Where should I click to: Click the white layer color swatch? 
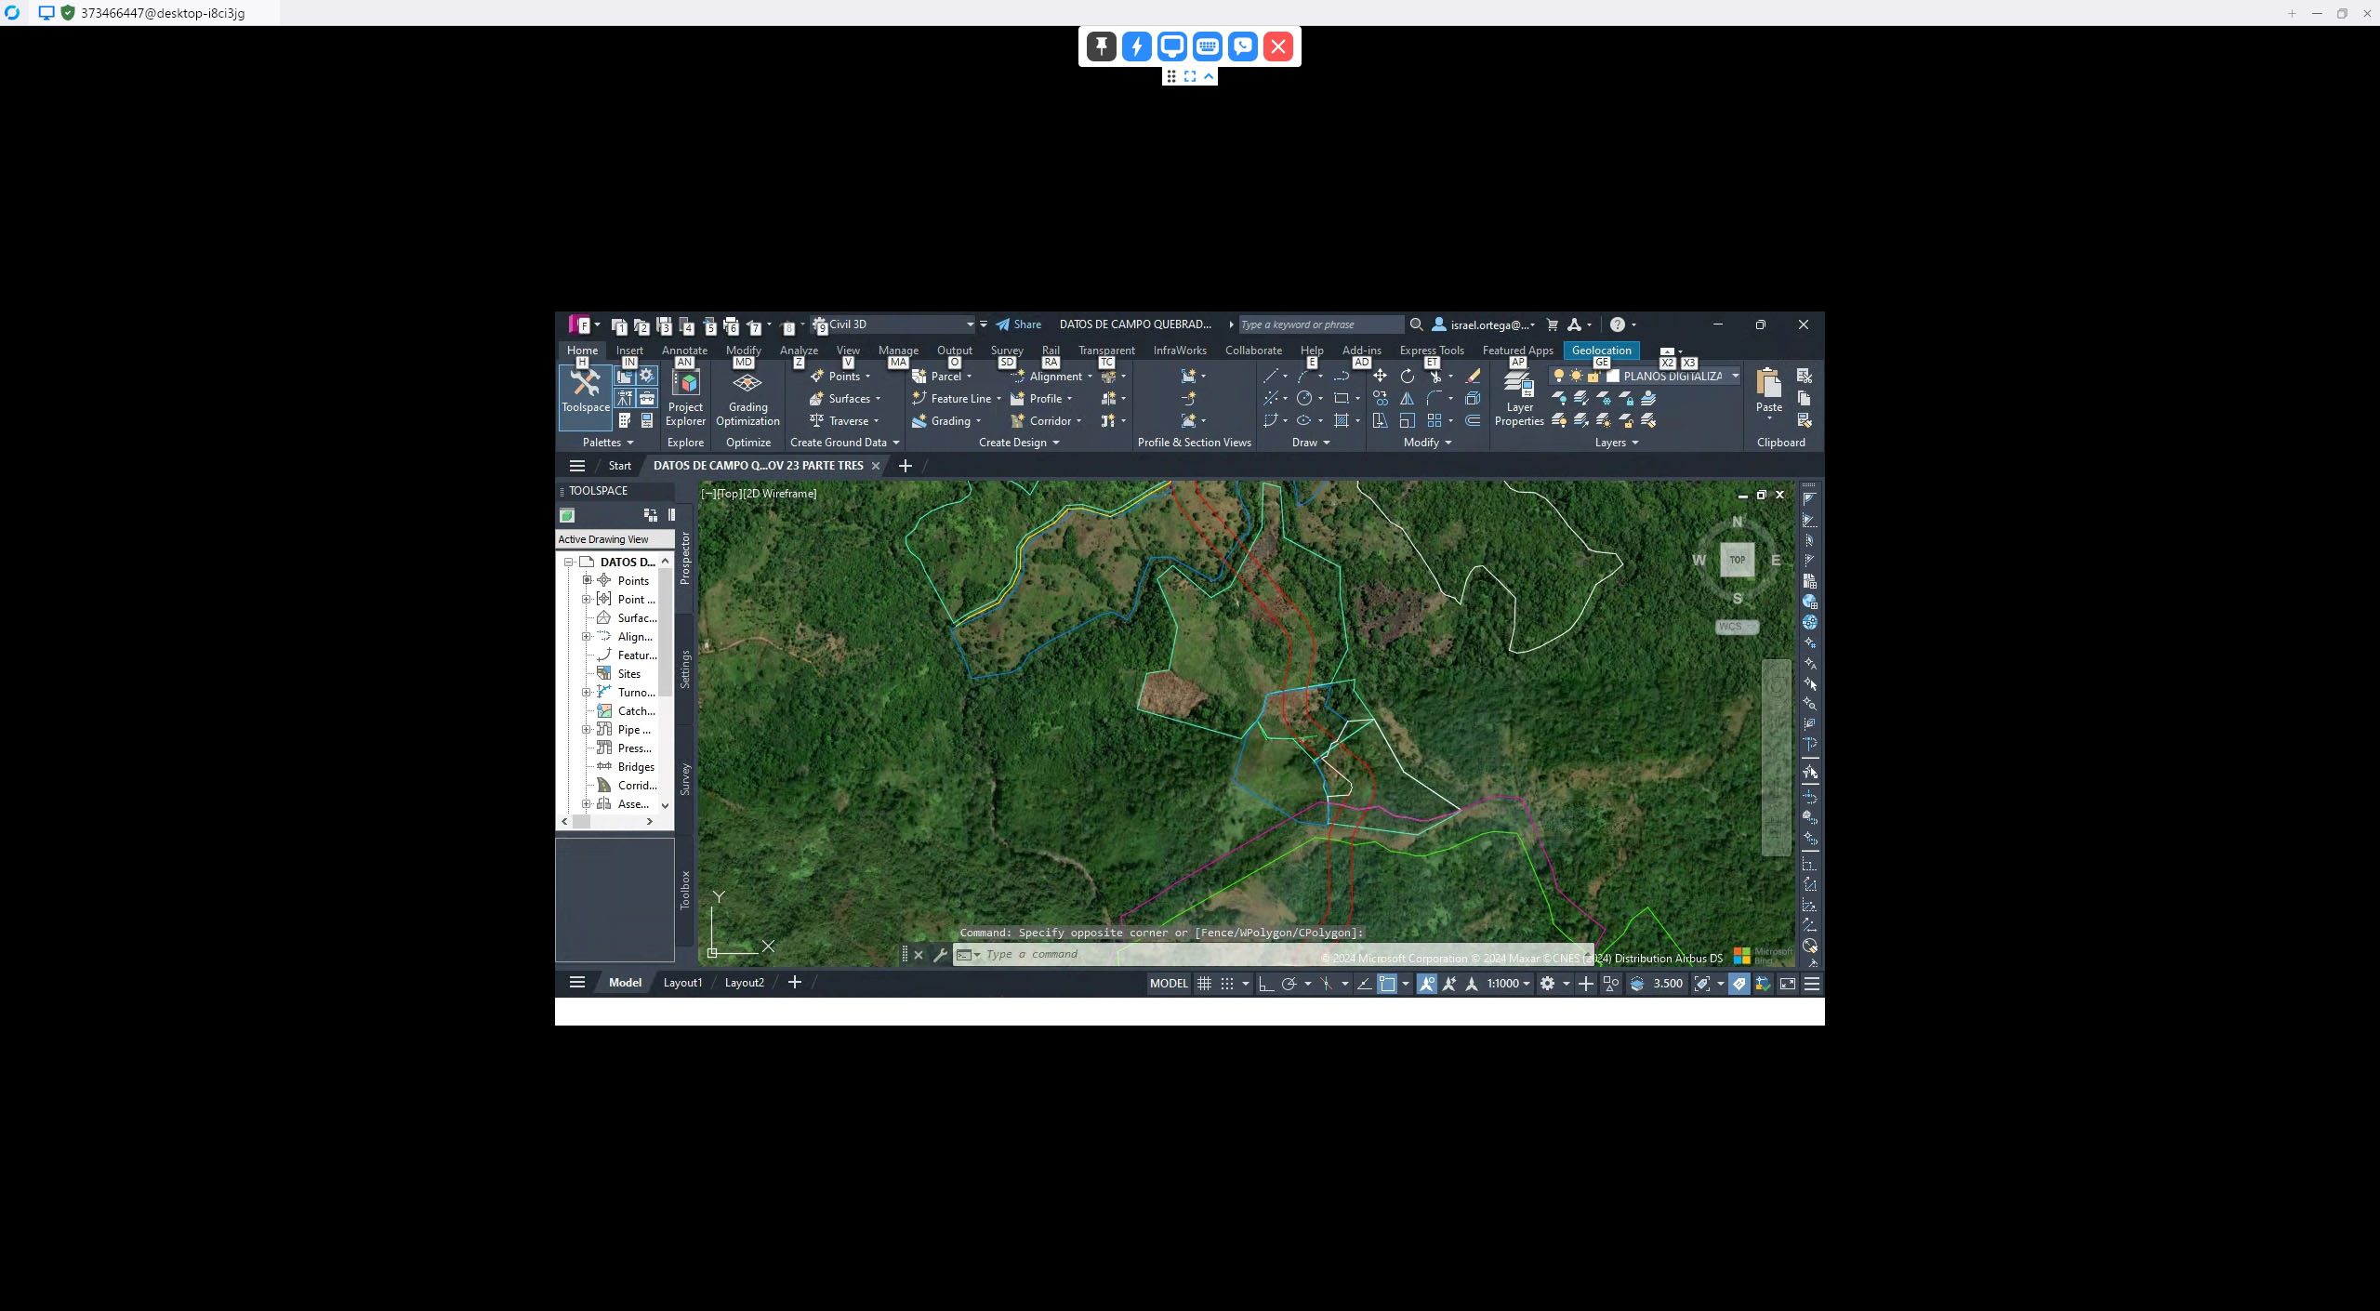1613,376
